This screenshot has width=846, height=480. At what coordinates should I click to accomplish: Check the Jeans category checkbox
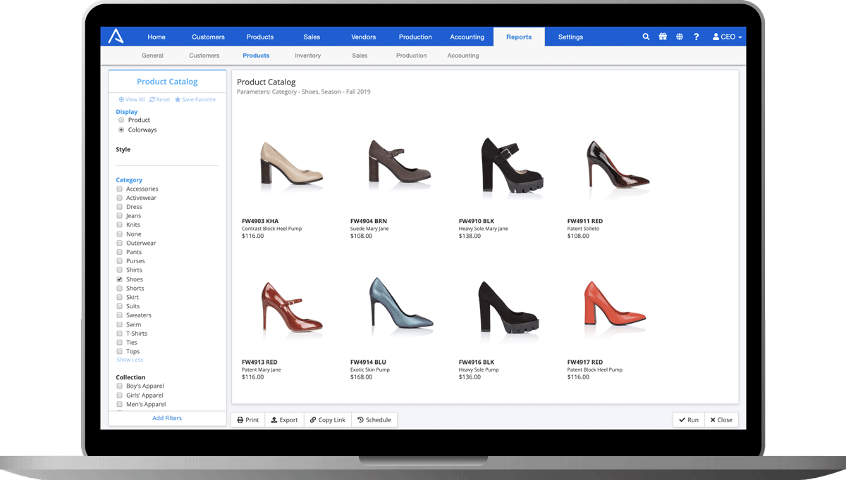pyautogui.click(x=120, y=216)
